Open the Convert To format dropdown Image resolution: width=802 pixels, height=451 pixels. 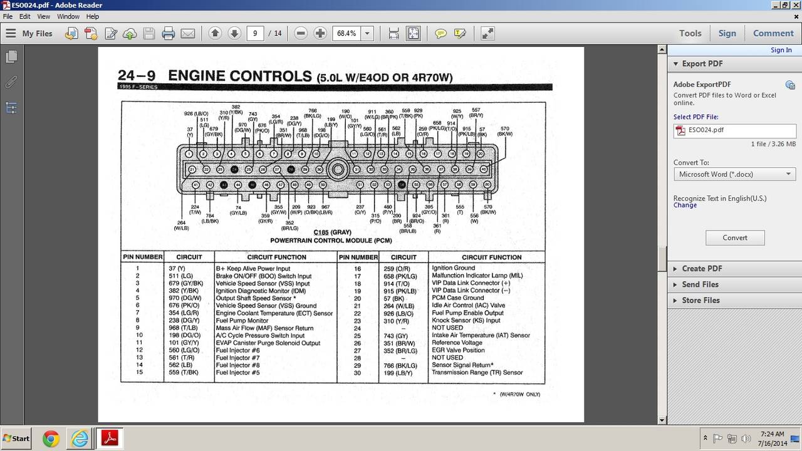[734, 174]
